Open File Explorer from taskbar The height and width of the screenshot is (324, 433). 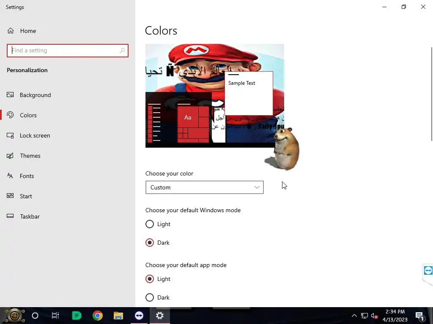tap(118, 316)
